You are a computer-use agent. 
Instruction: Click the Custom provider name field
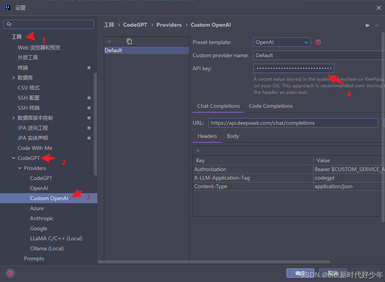319,56
